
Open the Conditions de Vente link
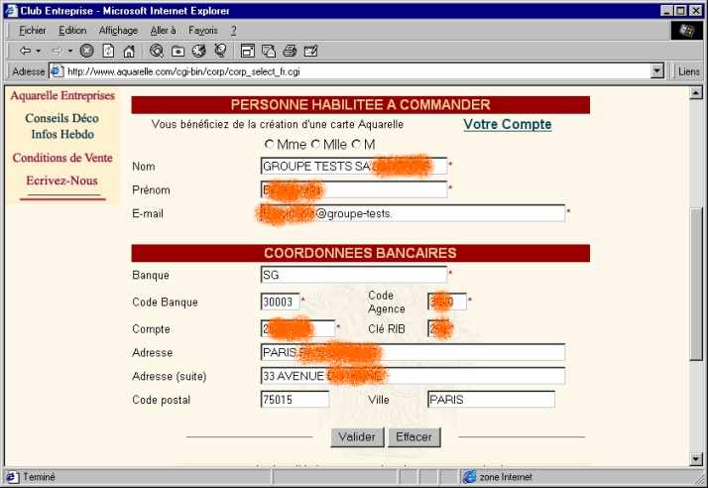point(62,158)
